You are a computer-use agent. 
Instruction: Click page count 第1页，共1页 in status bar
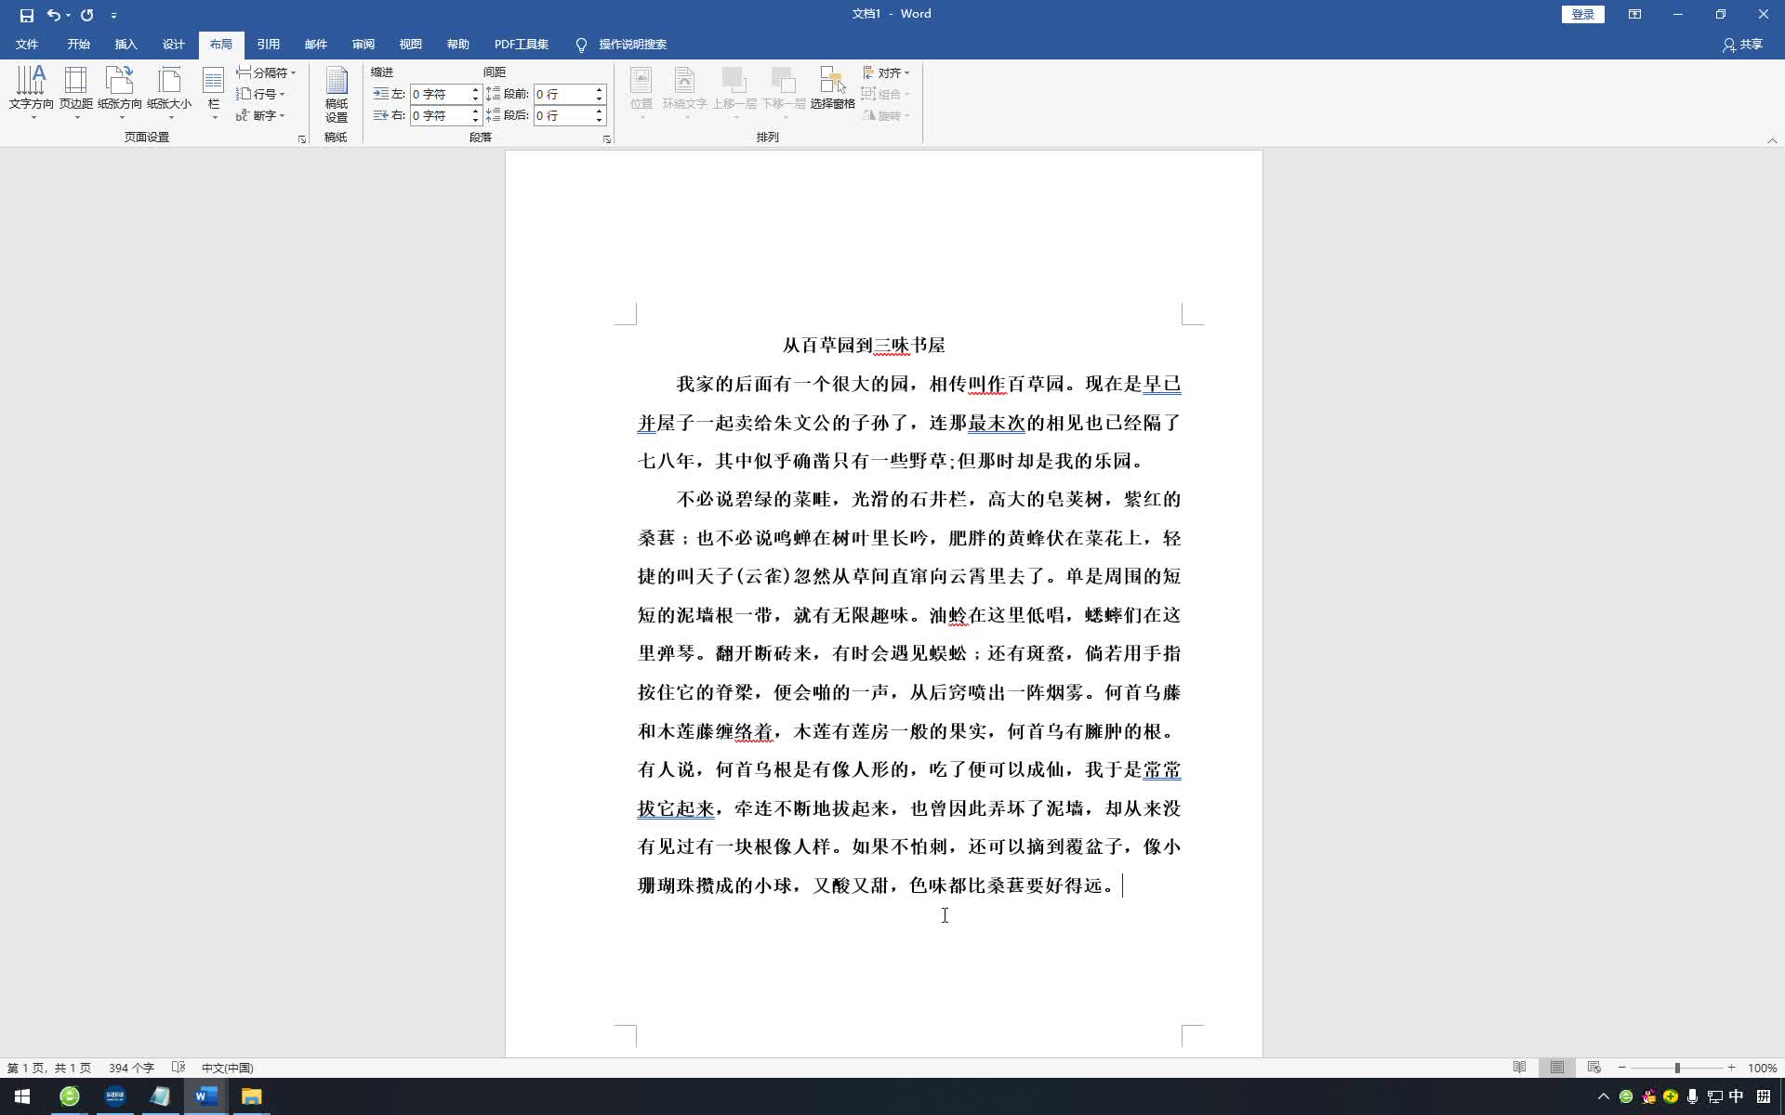tap(49, 1068)
